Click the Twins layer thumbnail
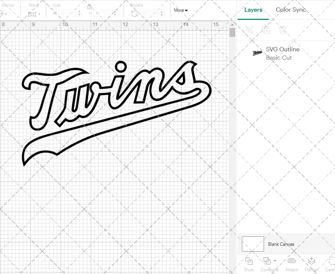Screen dimensions: 335x274 click(x=257, y=53)
